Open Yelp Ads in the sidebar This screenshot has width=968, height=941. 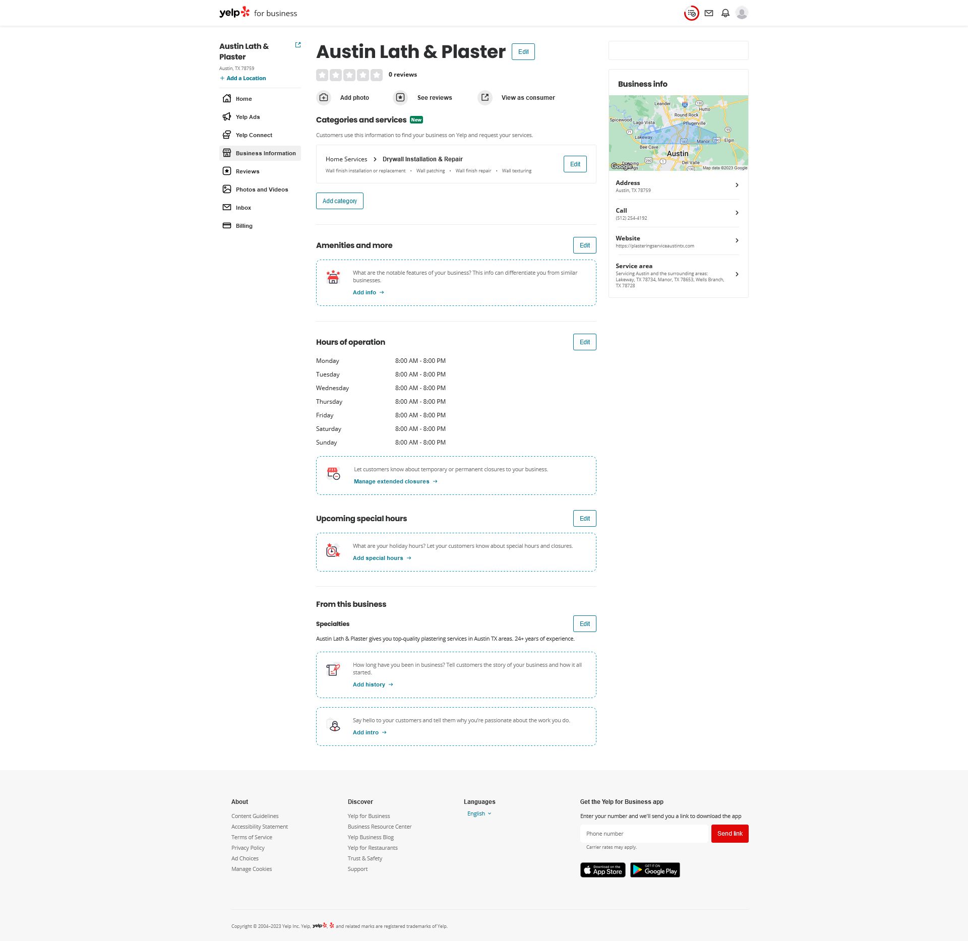[248, 117]
